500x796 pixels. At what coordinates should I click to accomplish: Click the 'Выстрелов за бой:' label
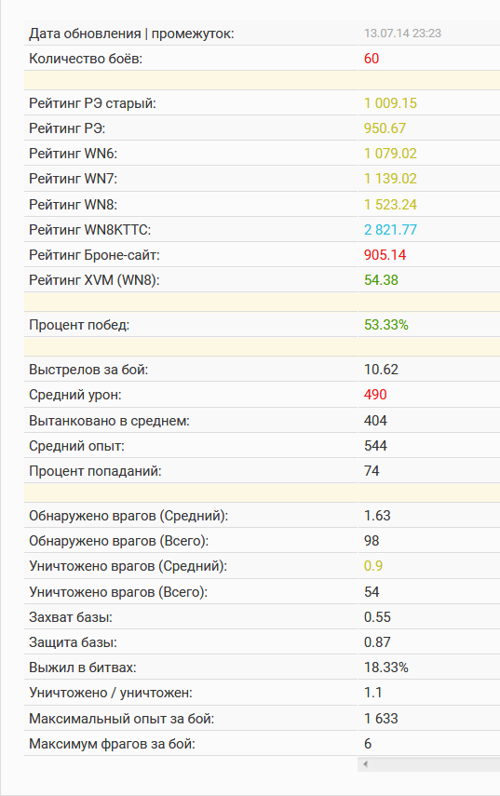[x=88, y=370]
